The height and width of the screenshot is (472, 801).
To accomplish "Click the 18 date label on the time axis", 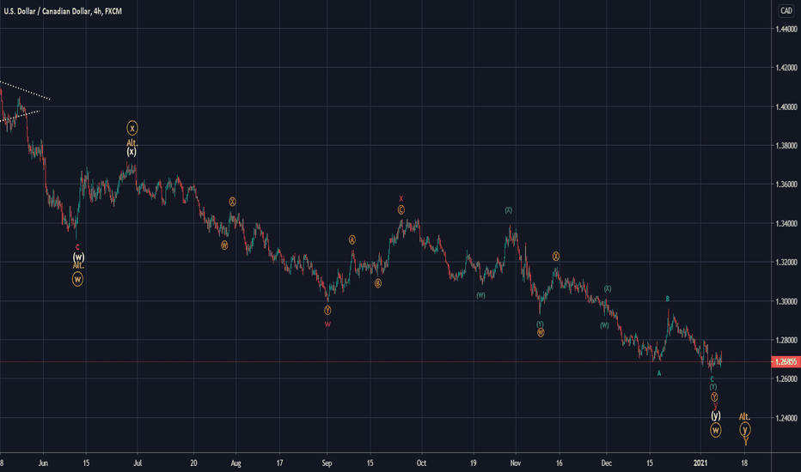I will 744,463.
